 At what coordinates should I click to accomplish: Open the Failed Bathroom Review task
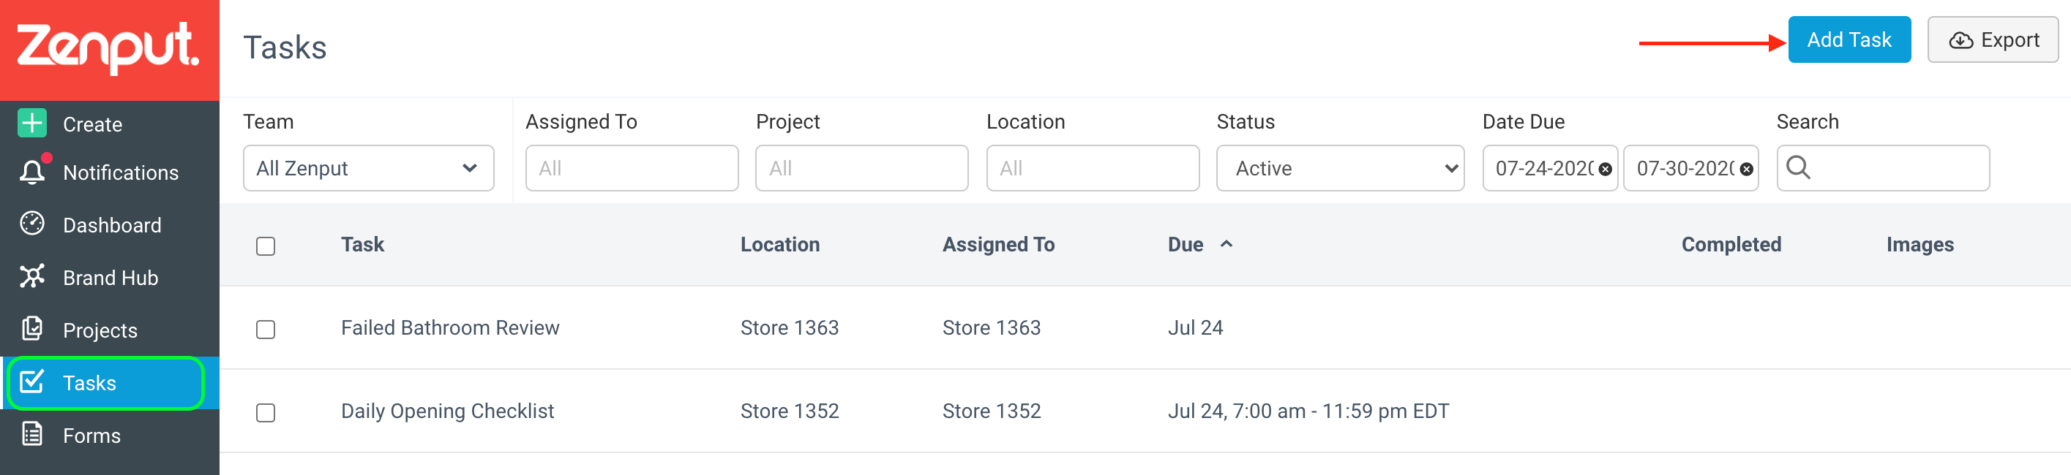[449, 327]
